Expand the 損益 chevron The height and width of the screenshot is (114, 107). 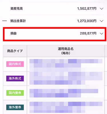(102, 33)
